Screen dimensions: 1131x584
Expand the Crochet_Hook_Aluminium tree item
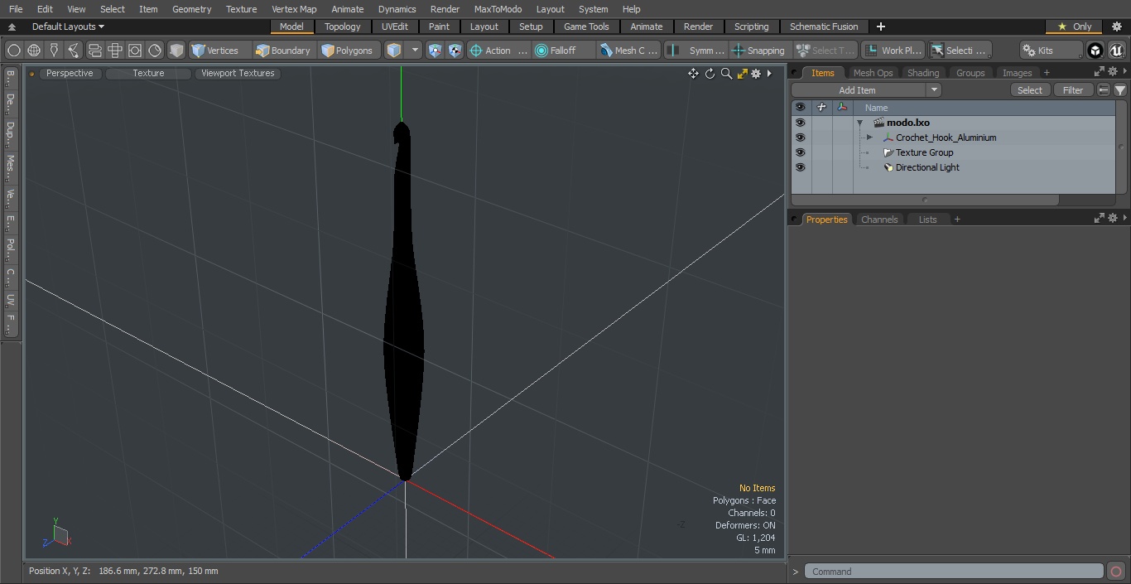869,138
